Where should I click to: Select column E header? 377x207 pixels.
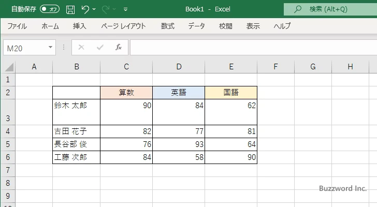pyautogui.click(x=231, y=67)
